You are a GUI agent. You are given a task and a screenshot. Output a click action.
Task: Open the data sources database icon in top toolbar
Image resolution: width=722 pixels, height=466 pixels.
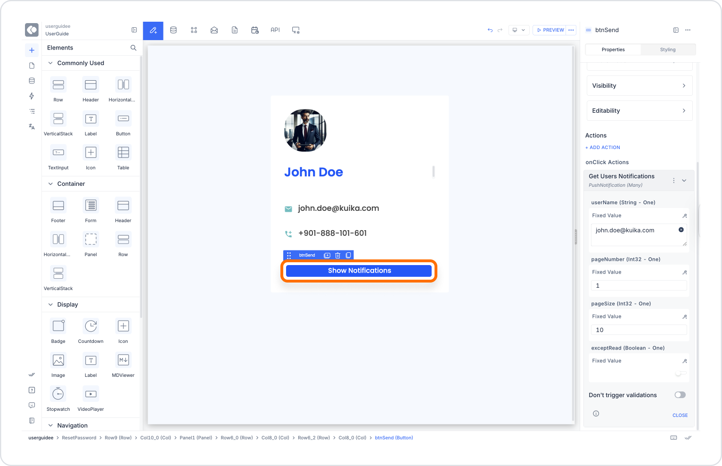point(173,30)
